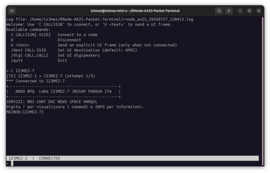
Task: Click 'Connect to a node' description
Action: click(77, 35)
